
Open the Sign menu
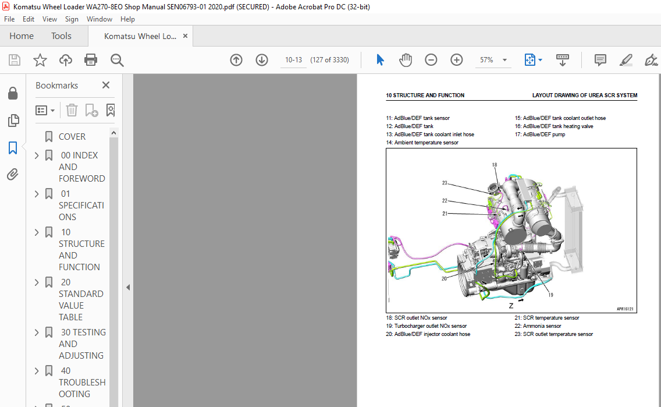(x=72, y=19)
